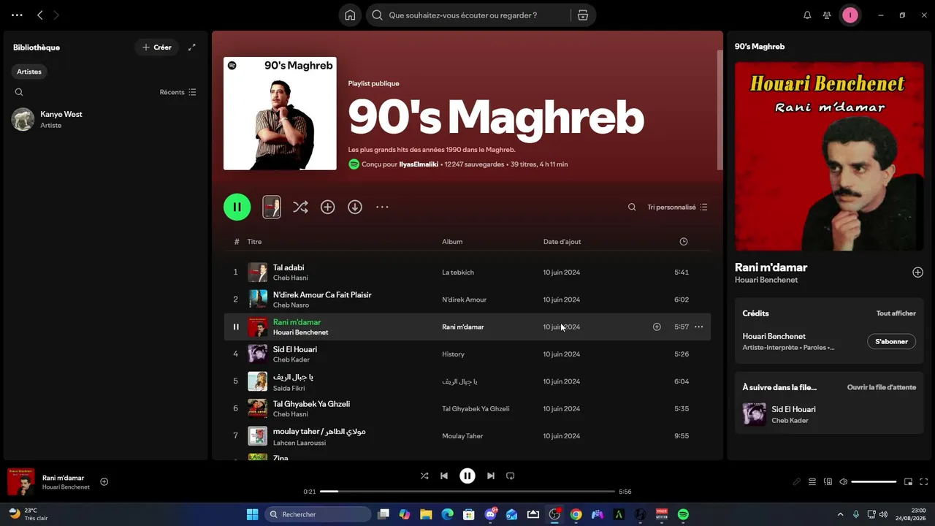This screenshot has height=526, width=935.
Task: Select Sid El Houari in the up-next queue
Action: click(x=829, y=414)
